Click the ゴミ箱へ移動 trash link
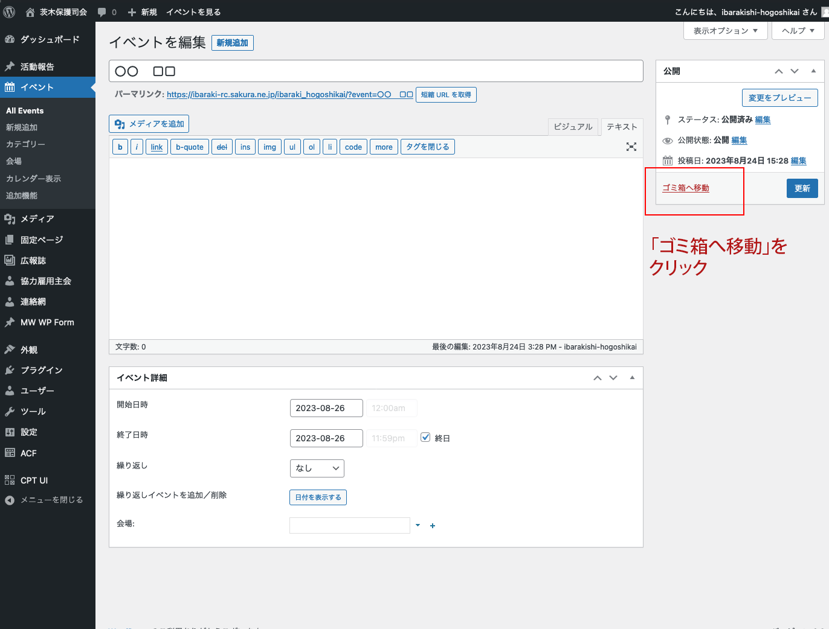 (686, 188)
